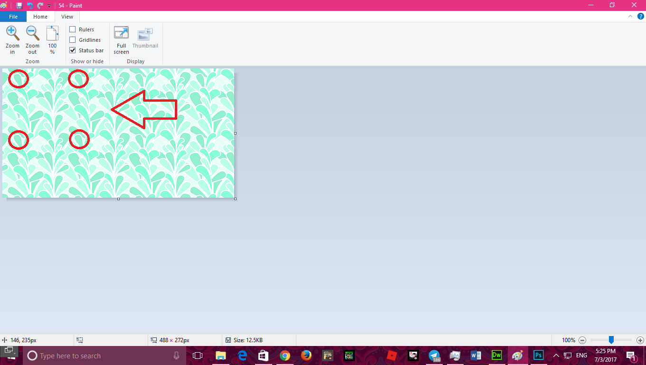The width and height of the screenshot is (646, 365).
Task: Save the file using the quick-access floppy icon
Action: pos(19,5)
